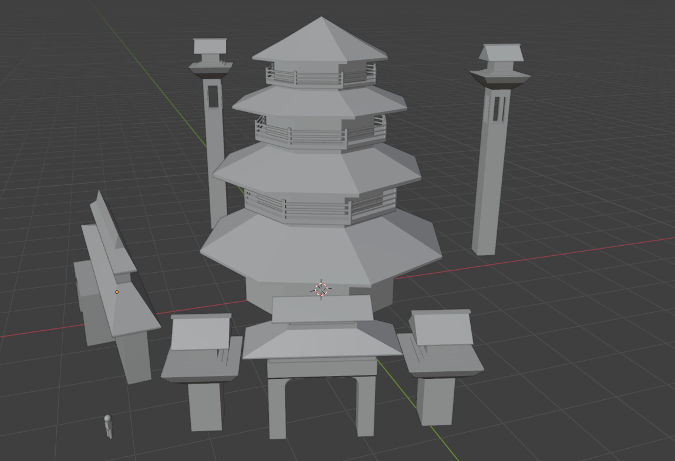Select the small human scale figure
The width and height of the screenshot is (675, 461).
109,426
